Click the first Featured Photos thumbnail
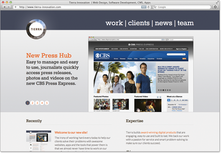Screen dimensions: 221x153 pos(102,104)
